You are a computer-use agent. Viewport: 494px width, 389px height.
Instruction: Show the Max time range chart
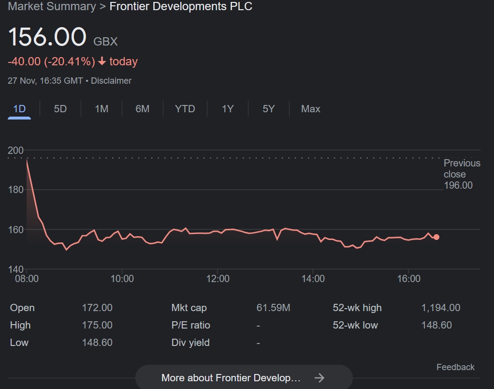(x=311, y=109)
